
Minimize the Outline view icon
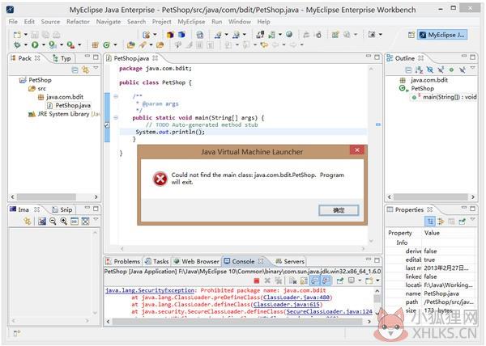(x=463, y=57)
